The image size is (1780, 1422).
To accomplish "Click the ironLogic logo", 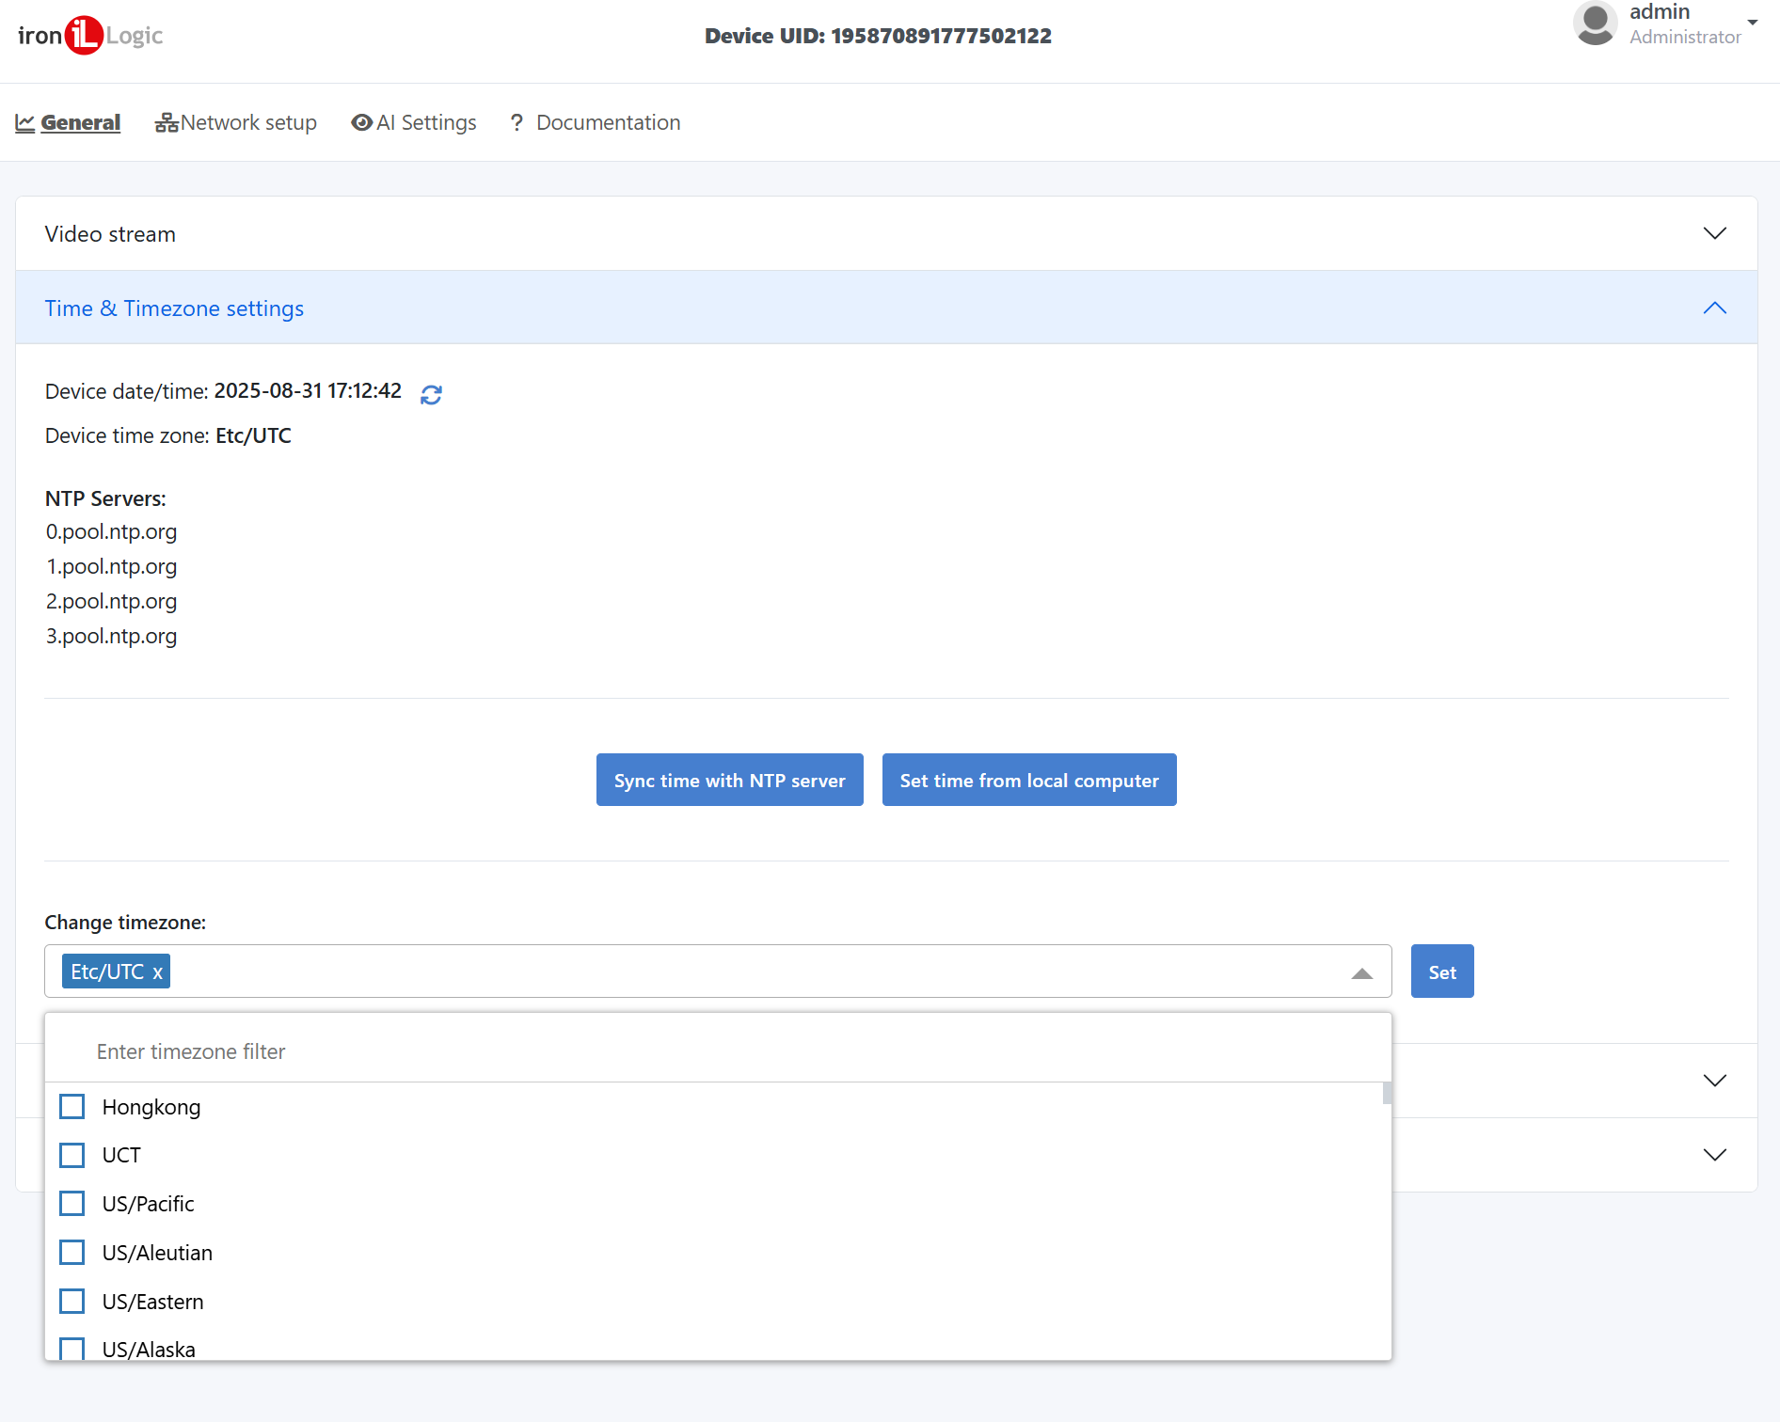I will [x=90, y=36].
